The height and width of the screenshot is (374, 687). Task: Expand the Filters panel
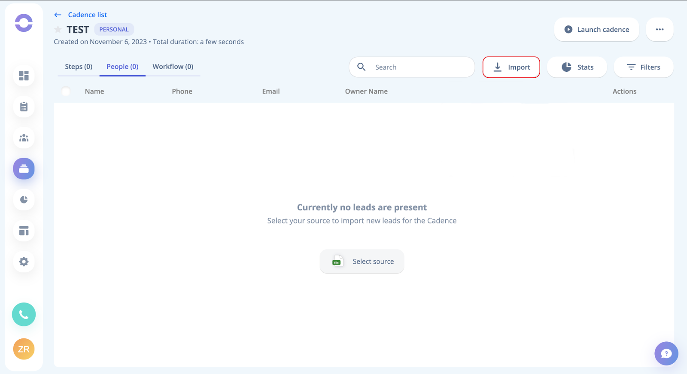[643, 67]
